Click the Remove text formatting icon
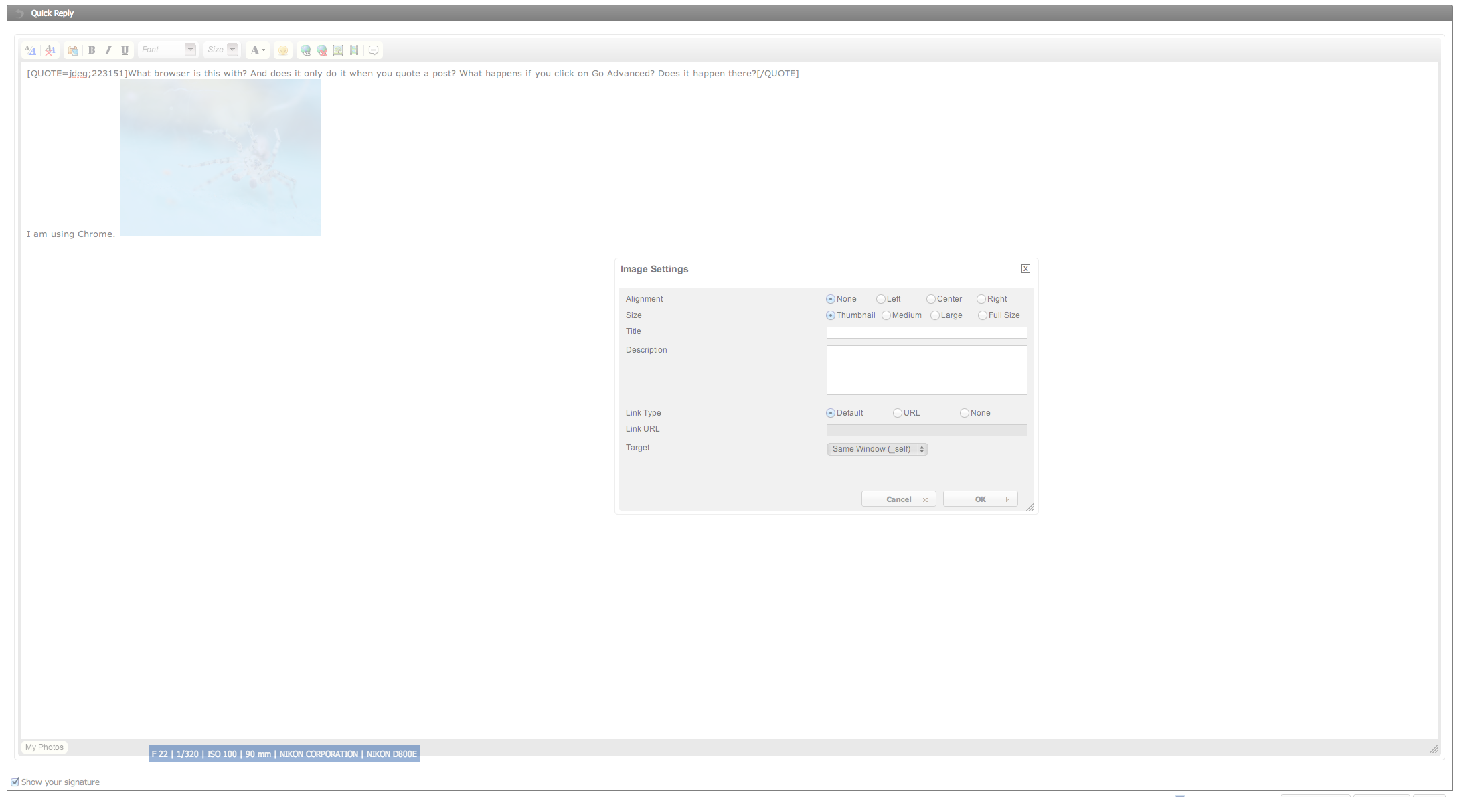 click(x=50, y=50)
